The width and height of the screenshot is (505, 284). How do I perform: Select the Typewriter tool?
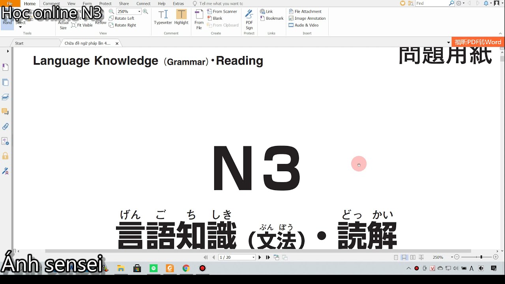point(163,17)
